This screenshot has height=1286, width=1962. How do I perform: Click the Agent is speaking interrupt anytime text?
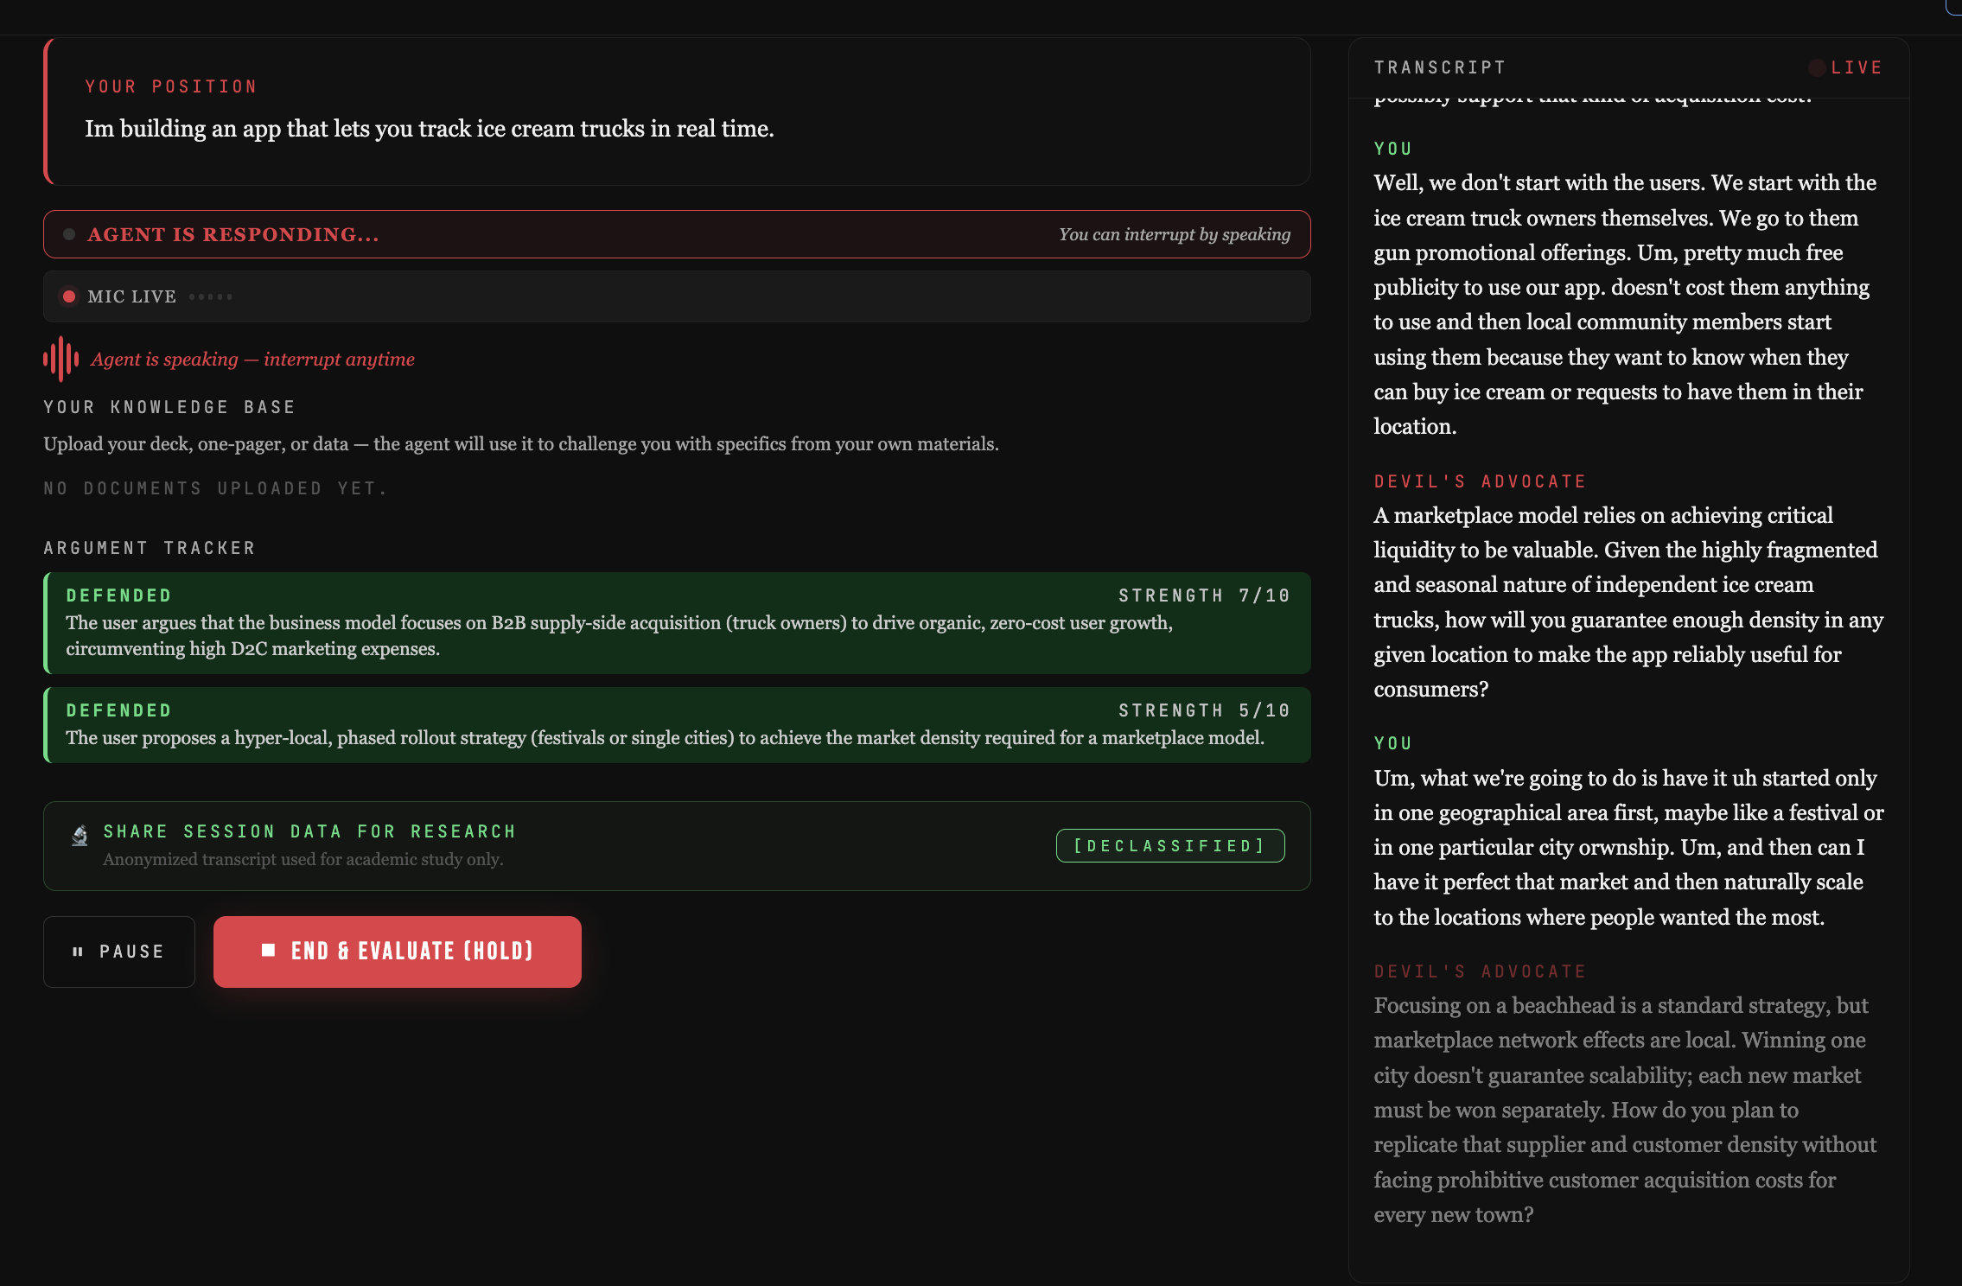tap(252, 359)
